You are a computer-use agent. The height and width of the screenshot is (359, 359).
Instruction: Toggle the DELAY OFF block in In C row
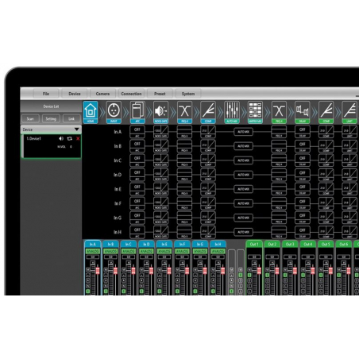tap(303, 160)
